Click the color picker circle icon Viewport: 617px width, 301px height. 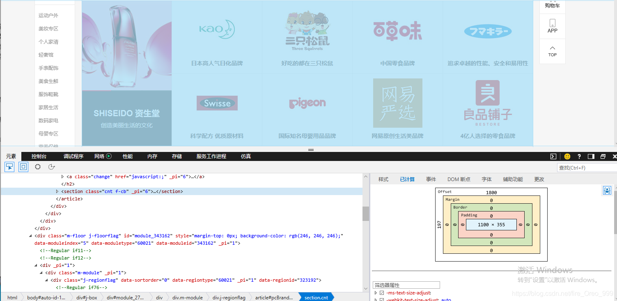point(38,167)
